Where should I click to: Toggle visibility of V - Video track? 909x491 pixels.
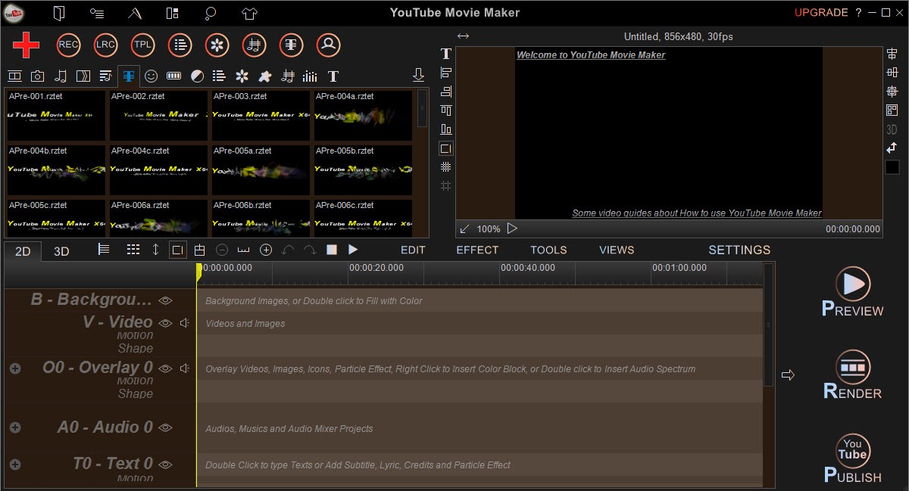(166, 323)
